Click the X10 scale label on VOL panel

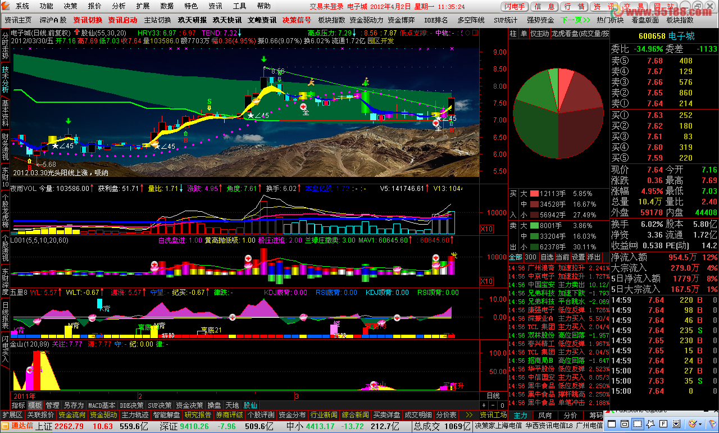coord(486,229)
